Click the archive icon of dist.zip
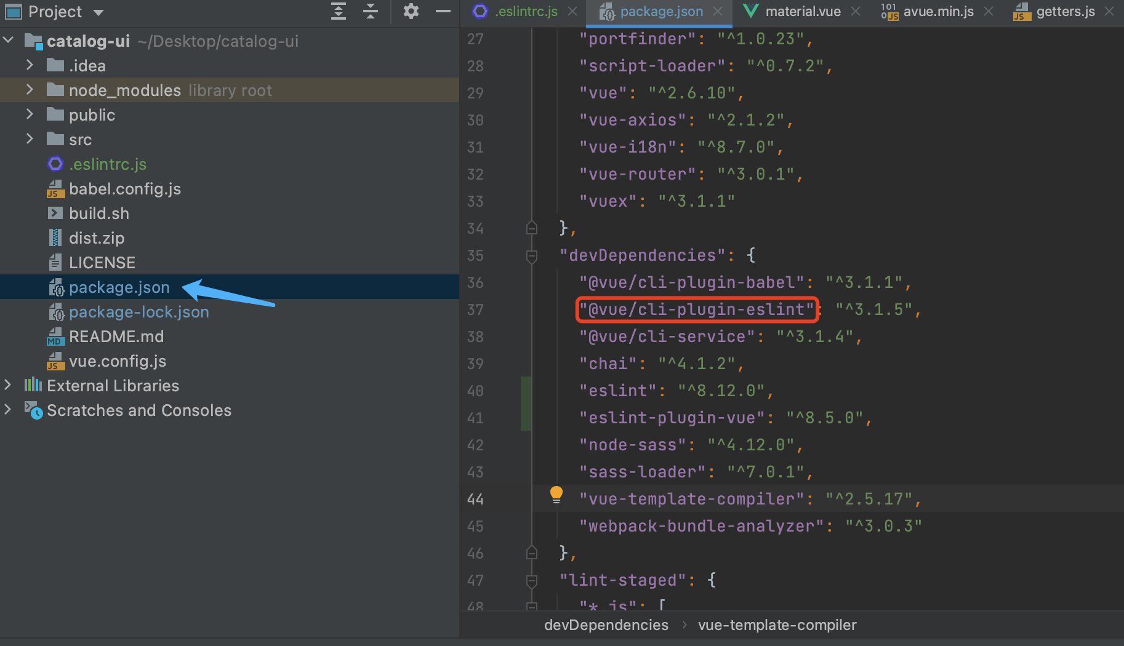Image resolution: width=1124 pixels, height=646 pixels. point(55,237)
